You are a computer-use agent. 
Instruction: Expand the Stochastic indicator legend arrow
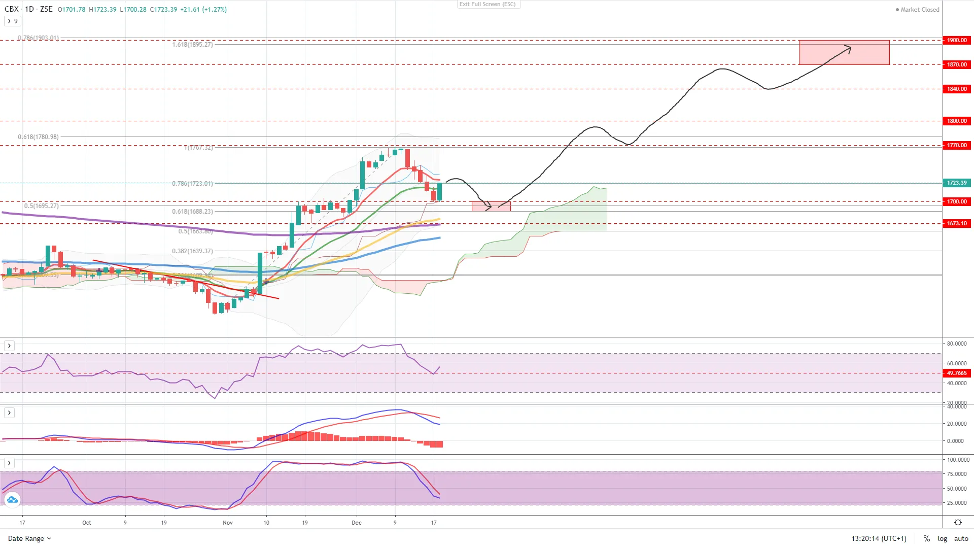tap(9, 463)
